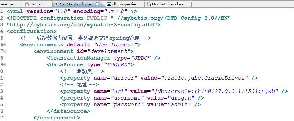Click inside the jdbc:oracle:thin url value
Image resolution: width=294 pixels, height=121 pixels.
216,91
